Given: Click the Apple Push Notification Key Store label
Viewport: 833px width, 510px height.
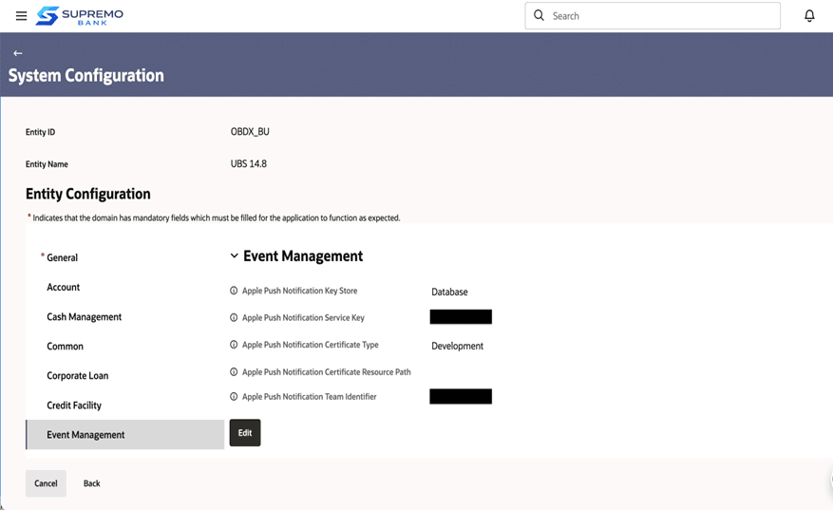Looking at the screenshot, I should [299, 291].
